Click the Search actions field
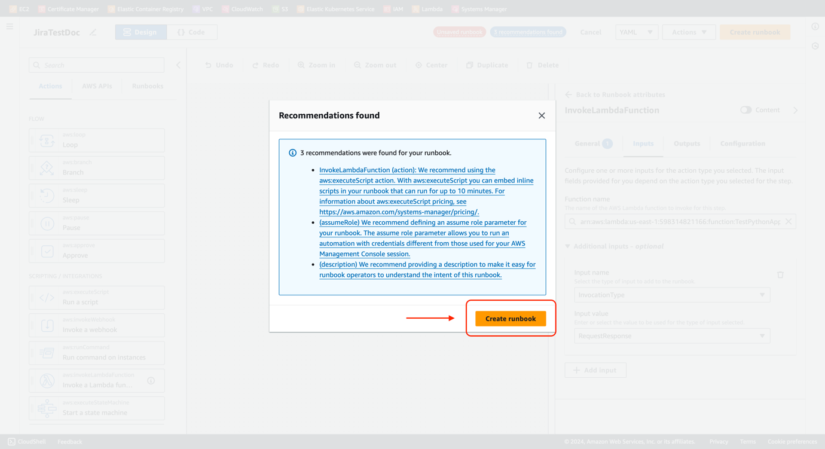Image resolution: width=825 pixels, height=449 pixels. [96, 65]
